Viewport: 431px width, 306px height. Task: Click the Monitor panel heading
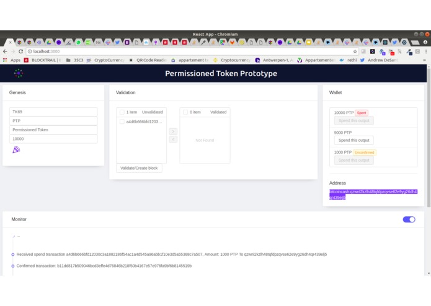(x=19, y=219)
